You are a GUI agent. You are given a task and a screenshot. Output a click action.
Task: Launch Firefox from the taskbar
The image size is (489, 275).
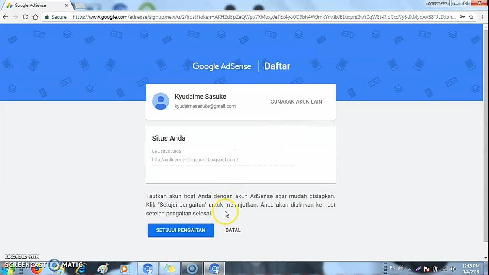coord(37,269)
